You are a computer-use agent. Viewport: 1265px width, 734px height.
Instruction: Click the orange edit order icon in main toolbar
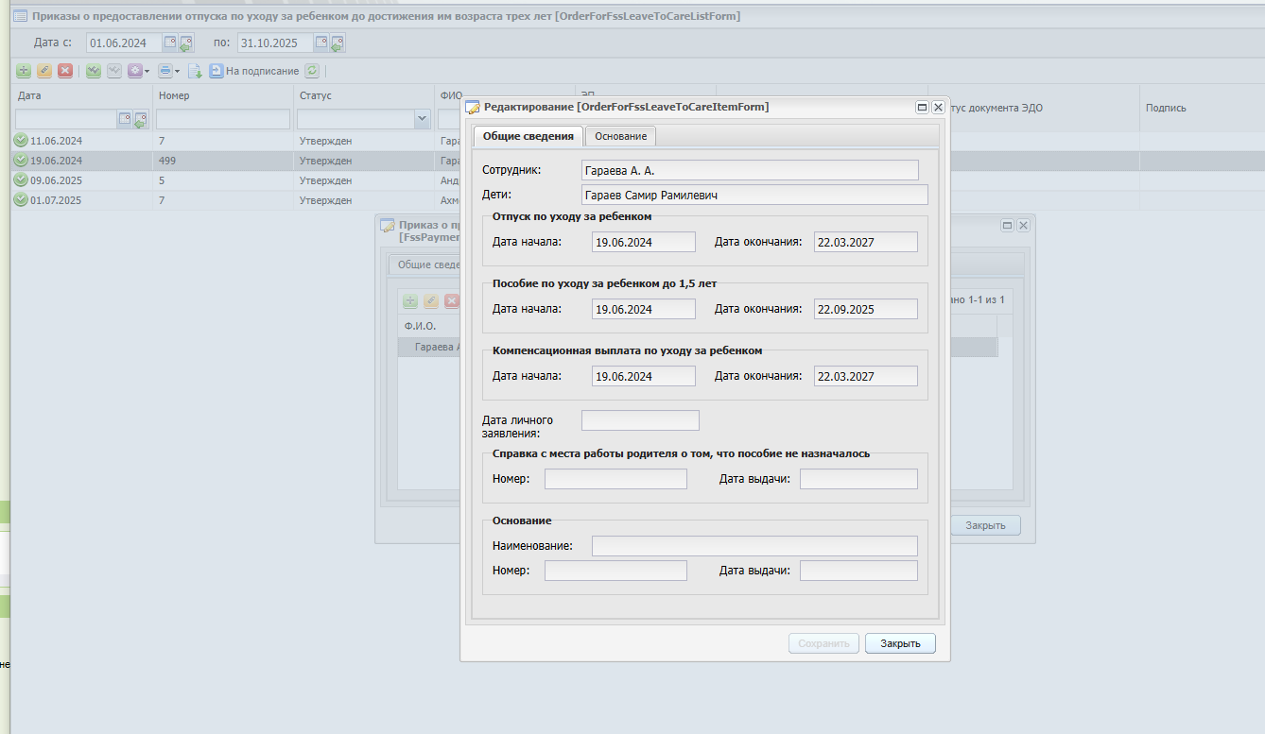44,71
